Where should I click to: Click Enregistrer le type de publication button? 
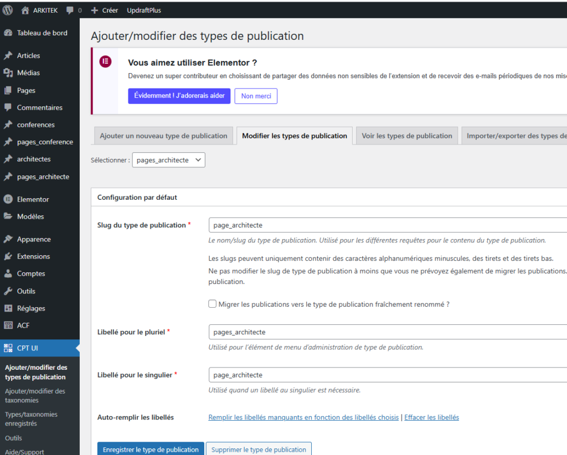[151, 449]
